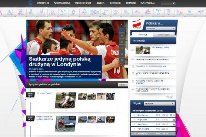Screen dimensions: 206x137
Task: Select the weightlifting sport pictogram
Action: 158,12
